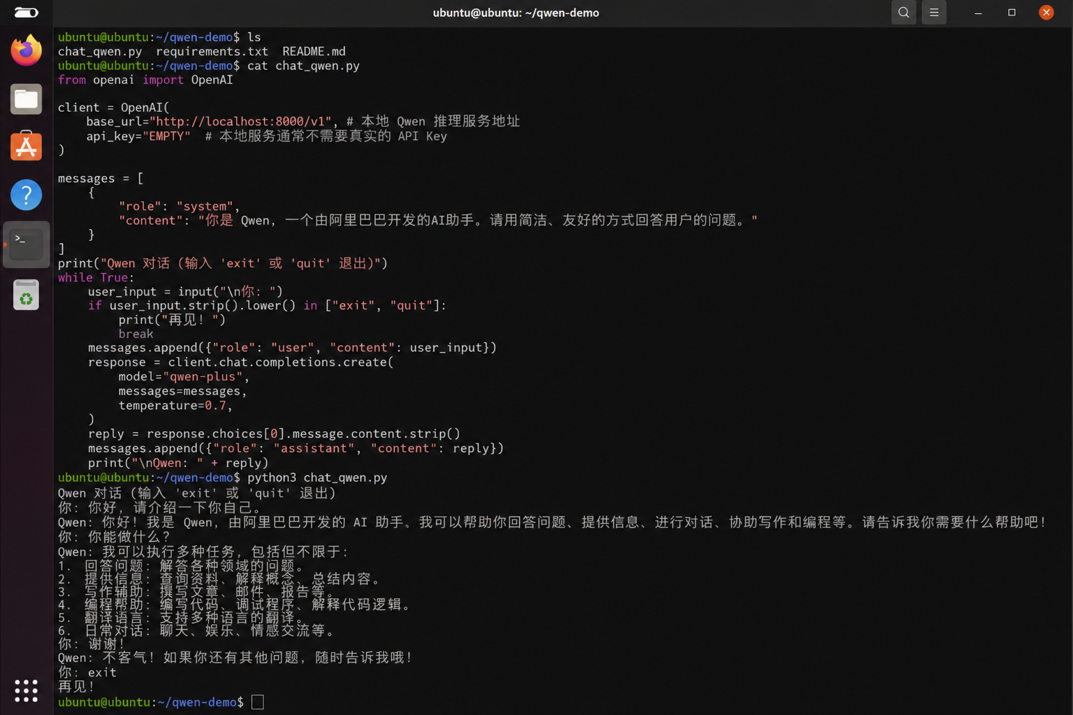The width and height of the screenshot is (1073, 715).
Task: Click the 'python3 chat_qwen.py' command
Action: tap(317, 478)
